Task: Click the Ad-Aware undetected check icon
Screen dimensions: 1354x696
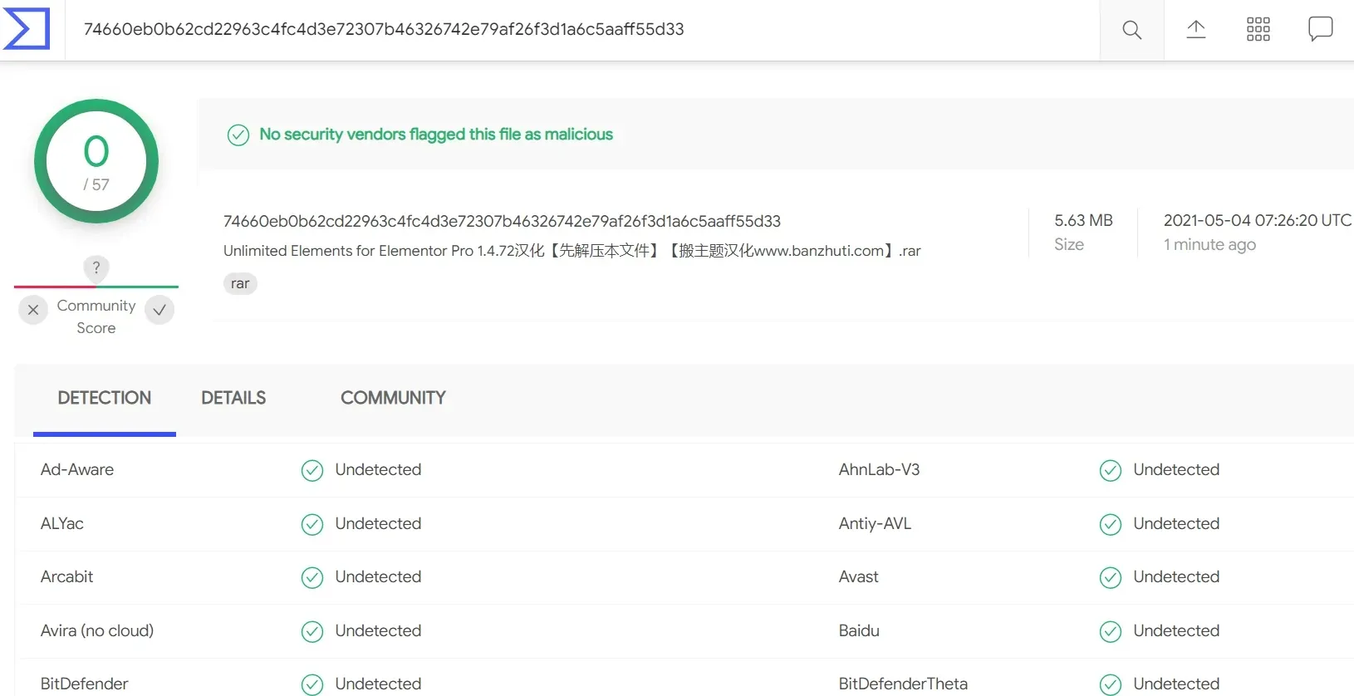Action: 312,471
